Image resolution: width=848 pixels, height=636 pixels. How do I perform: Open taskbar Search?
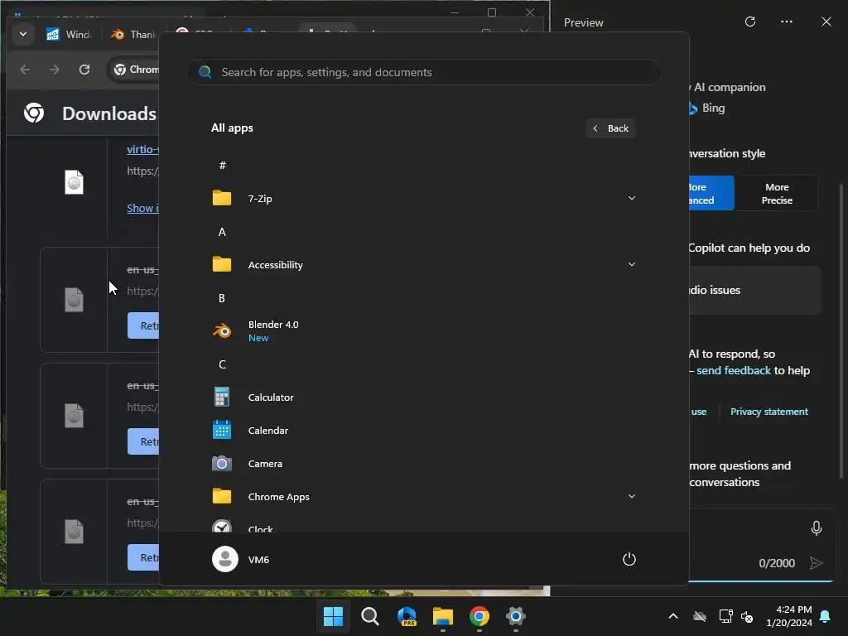(x=370, y=616)
